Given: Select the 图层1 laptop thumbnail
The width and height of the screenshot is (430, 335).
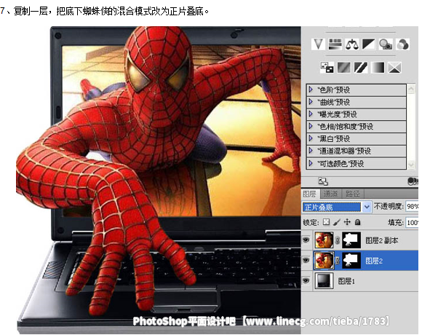Looking at the screenshot, I should click(x=324, y=280).
